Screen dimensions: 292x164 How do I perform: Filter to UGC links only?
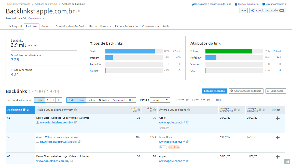pyautogui.click(x=131, y=100)
